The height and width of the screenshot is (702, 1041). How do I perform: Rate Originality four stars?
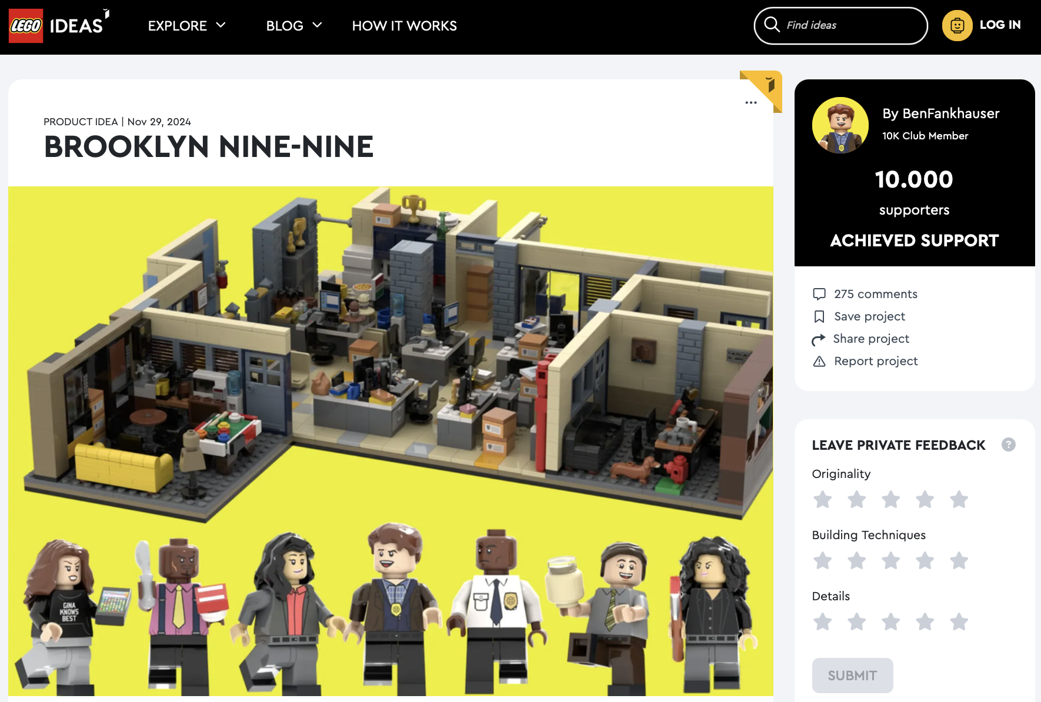[x=925, y=500]
